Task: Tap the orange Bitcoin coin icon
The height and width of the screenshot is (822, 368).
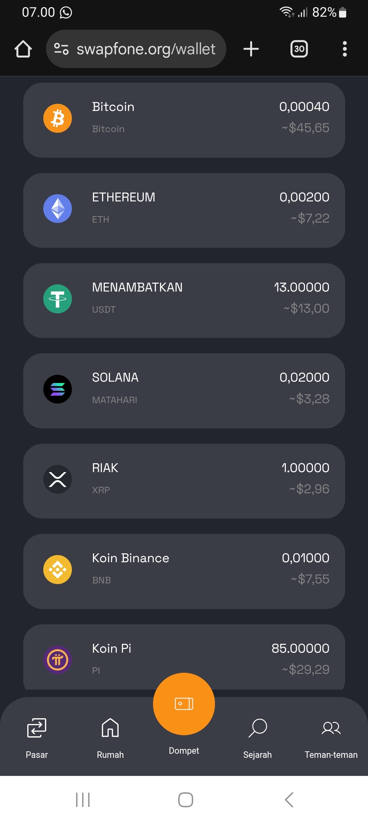Action: pyautogui.click(x=58, y=118)
